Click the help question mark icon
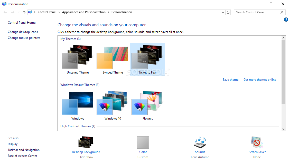 (286, 20)
